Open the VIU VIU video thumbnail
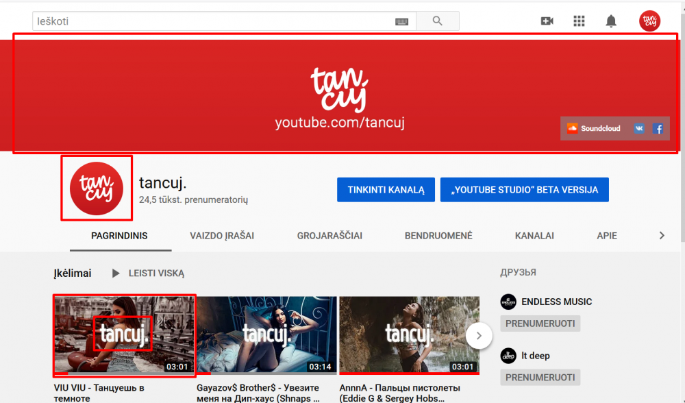The width and height of the screenshot is (685, 403). pyautogui.click(x=124, y=335)
